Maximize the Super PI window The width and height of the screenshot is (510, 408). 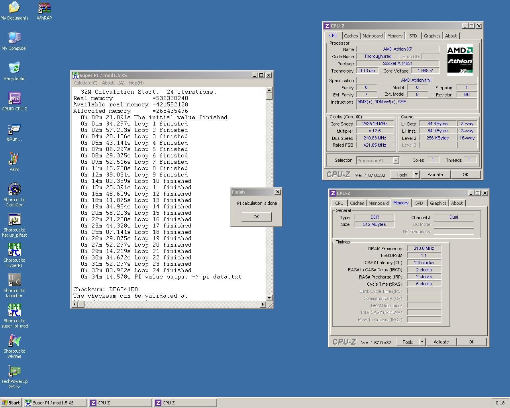click(261, 75)
